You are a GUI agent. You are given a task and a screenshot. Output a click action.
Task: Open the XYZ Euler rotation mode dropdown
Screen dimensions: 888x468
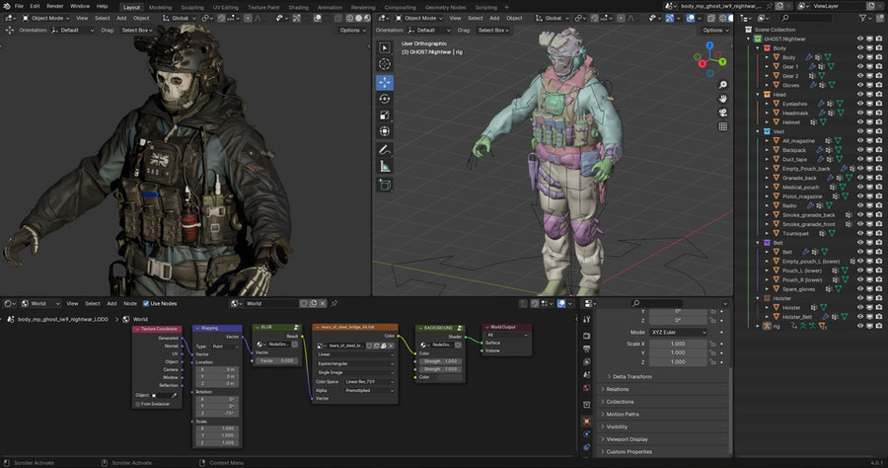pos(678,332)
